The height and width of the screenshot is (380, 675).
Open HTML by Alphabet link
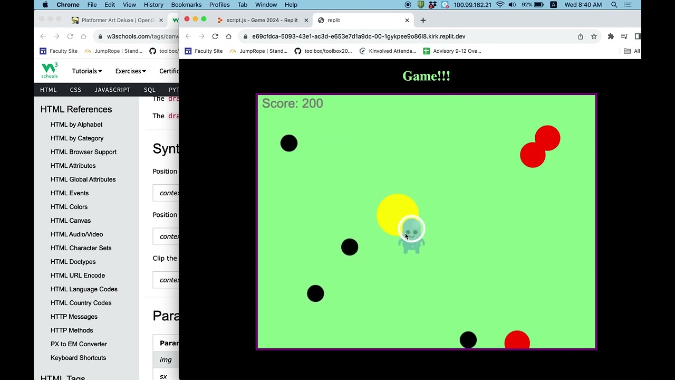76,125
